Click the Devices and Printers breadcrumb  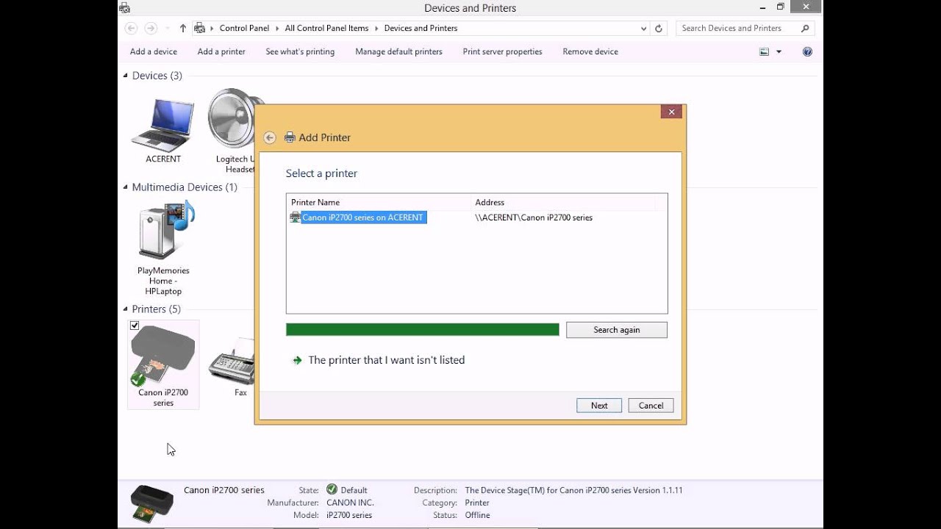pyautogui.click(x=421, y=28)
